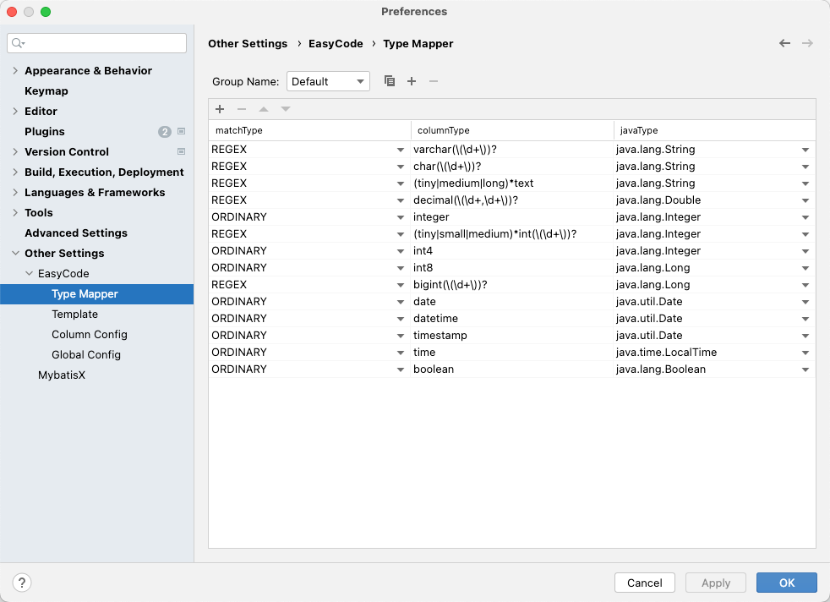Open the help question mark button

click(x=23, y=583)
